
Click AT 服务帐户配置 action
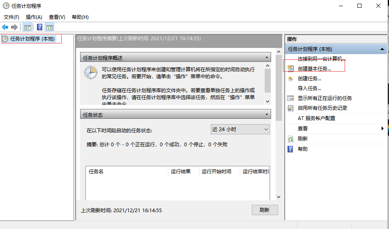316,118
